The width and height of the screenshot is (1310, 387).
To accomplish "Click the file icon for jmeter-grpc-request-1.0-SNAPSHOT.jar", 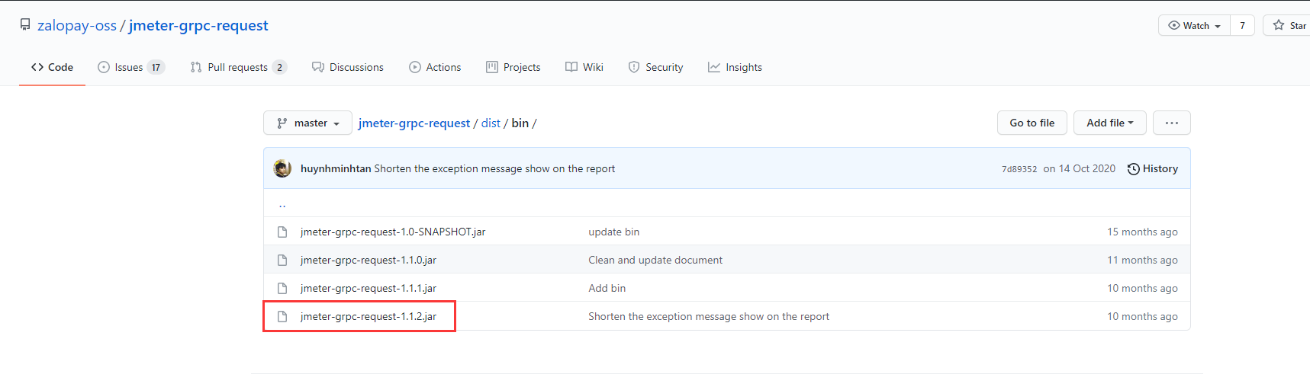I will 282,232.
